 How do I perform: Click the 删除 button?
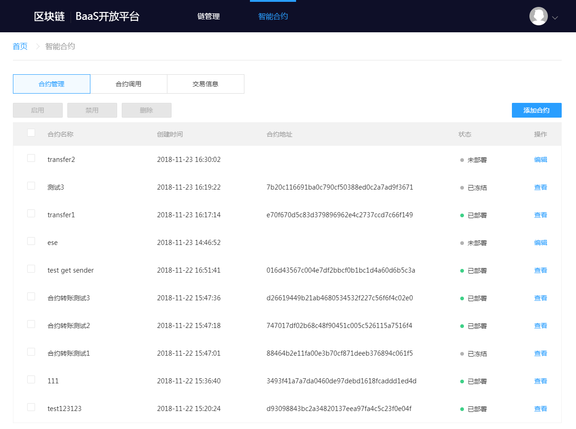tap(147, 110)
